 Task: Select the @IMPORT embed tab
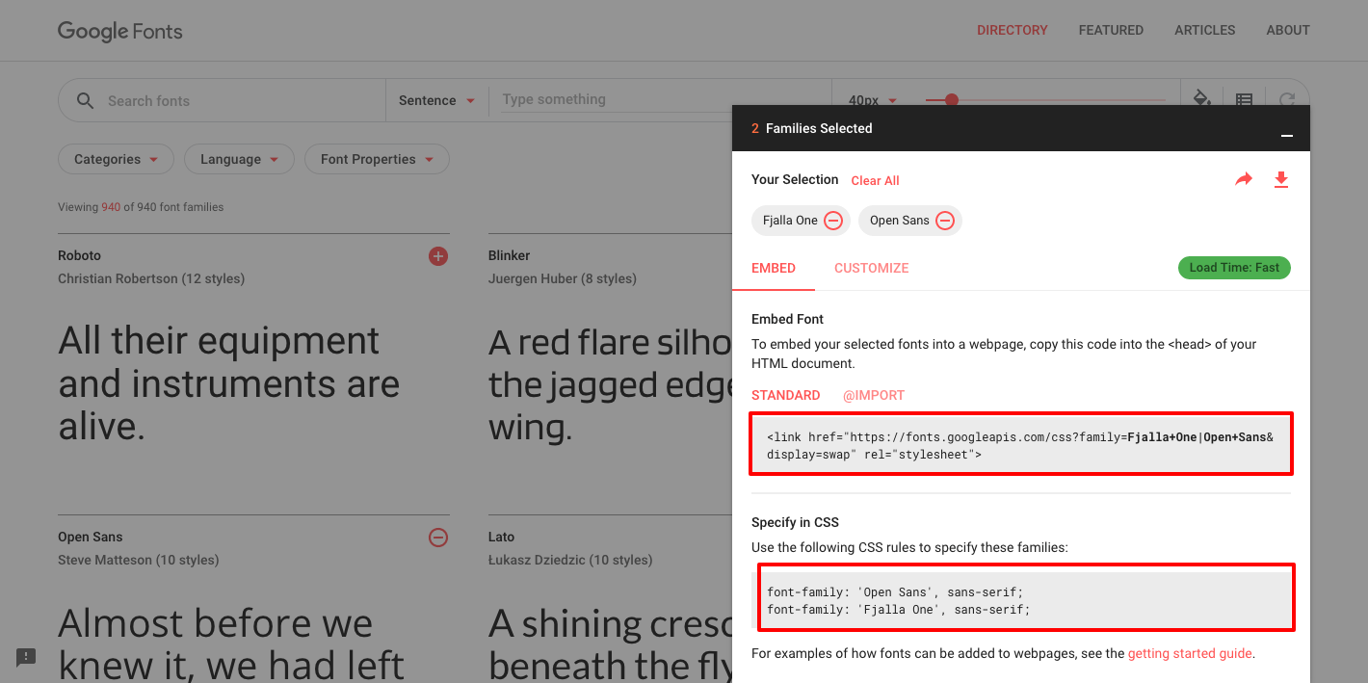pyautogui.click(x=873, y=395)
